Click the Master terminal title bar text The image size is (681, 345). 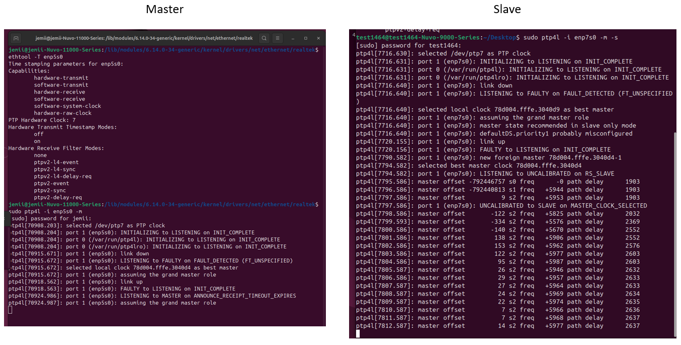144,38
